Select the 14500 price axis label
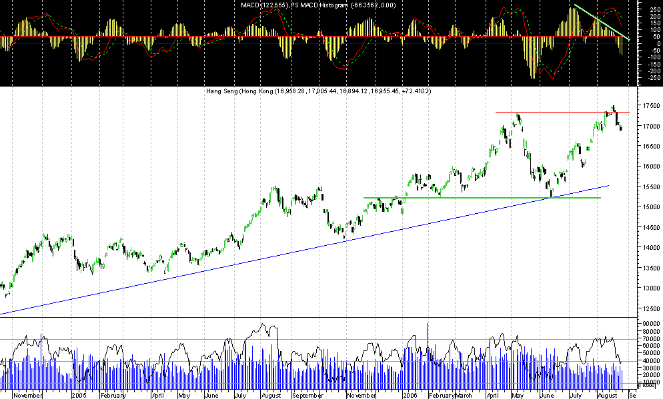The width and height of the screenshot is (663, 399). (651, 227)
